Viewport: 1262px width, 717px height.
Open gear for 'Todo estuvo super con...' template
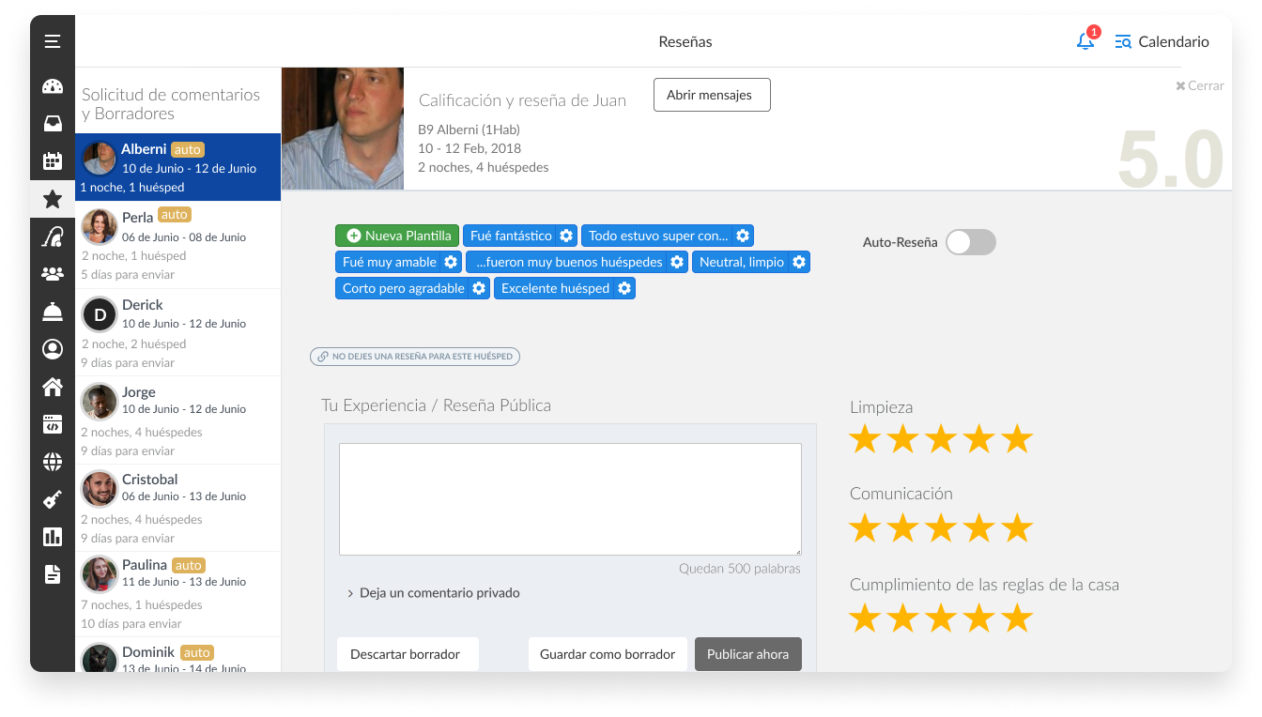click(x=743, y=236)
